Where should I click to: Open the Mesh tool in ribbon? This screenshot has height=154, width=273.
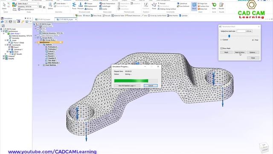pos(194,6)
